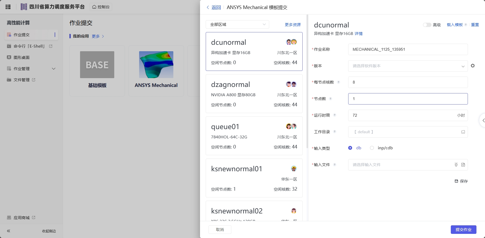Click the 工作目录 default input field
The height and width of the screenshot is (238, 485).
click(x=408, y=132)
